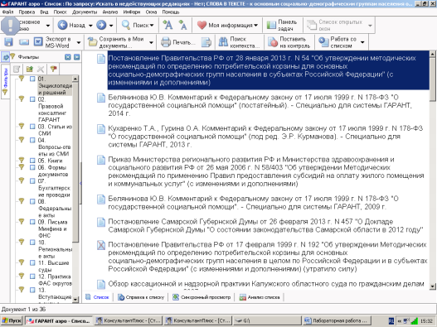This screenshot has width=437, height=327.
Task: Click the forward navigation arrow icon
Action: [101, 25]
